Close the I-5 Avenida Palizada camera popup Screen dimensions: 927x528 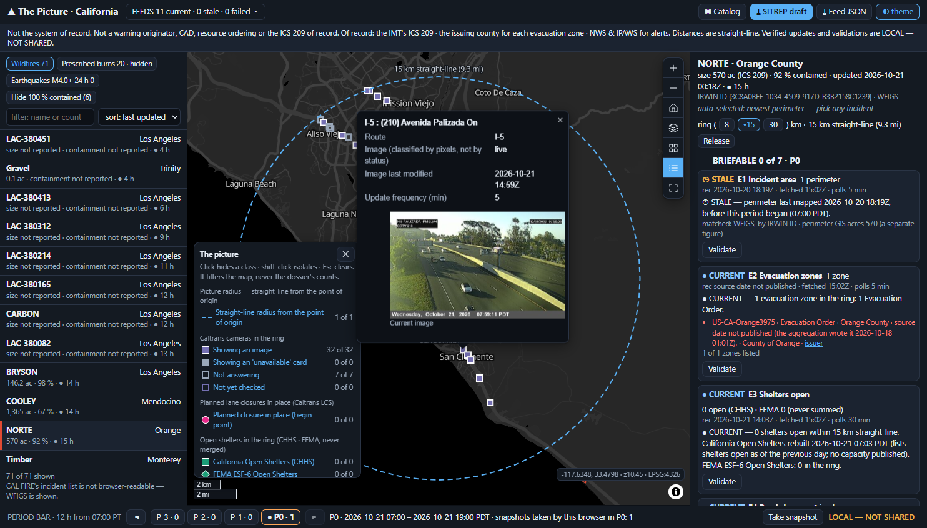point(560,120)
